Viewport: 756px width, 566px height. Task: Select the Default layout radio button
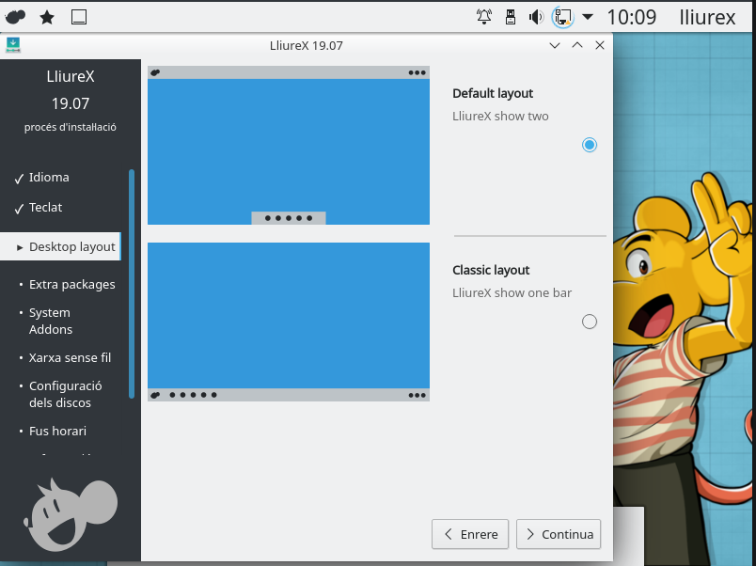(590, 145)
